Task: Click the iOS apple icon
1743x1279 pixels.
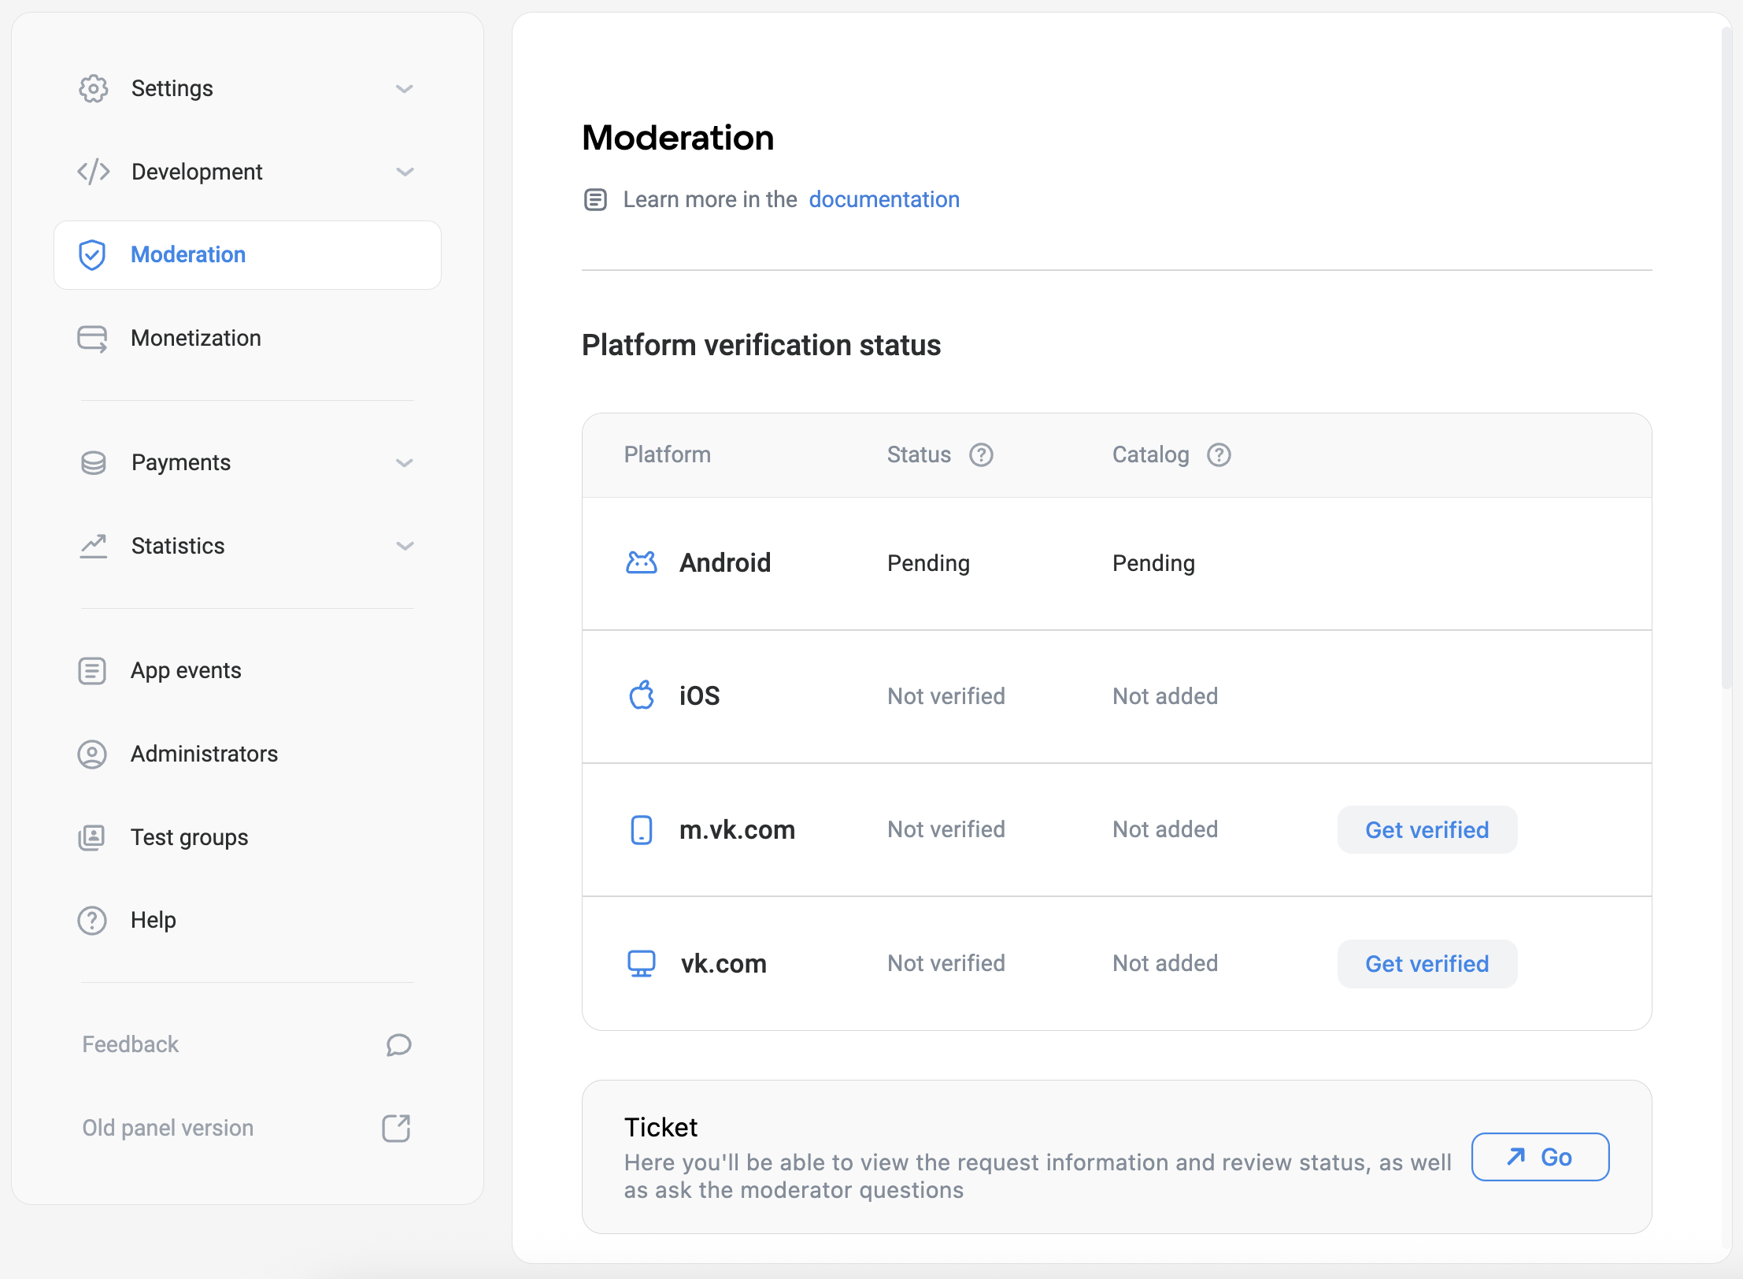Action: (x=642, y=695)
